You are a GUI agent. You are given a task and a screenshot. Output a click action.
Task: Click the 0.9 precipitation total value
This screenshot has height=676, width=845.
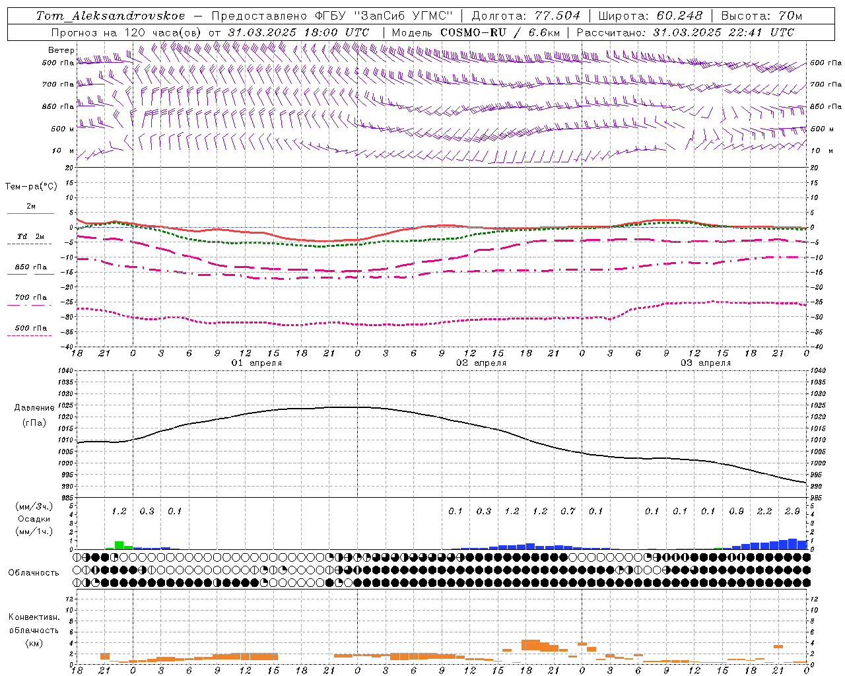pyautogui.click(x=736, y=511)
